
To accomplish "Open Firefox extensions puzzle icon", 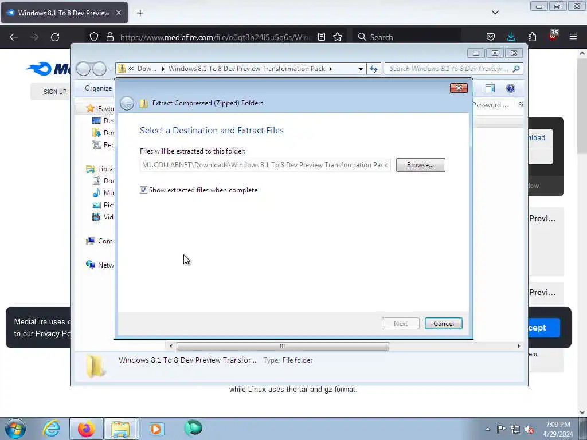I will [x=532, y=37].
